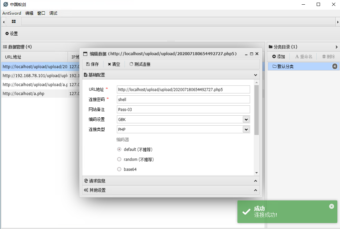This screenshot has height=229, width=340.
Task: Focus the 连接密码 input field
Action: 183,100
